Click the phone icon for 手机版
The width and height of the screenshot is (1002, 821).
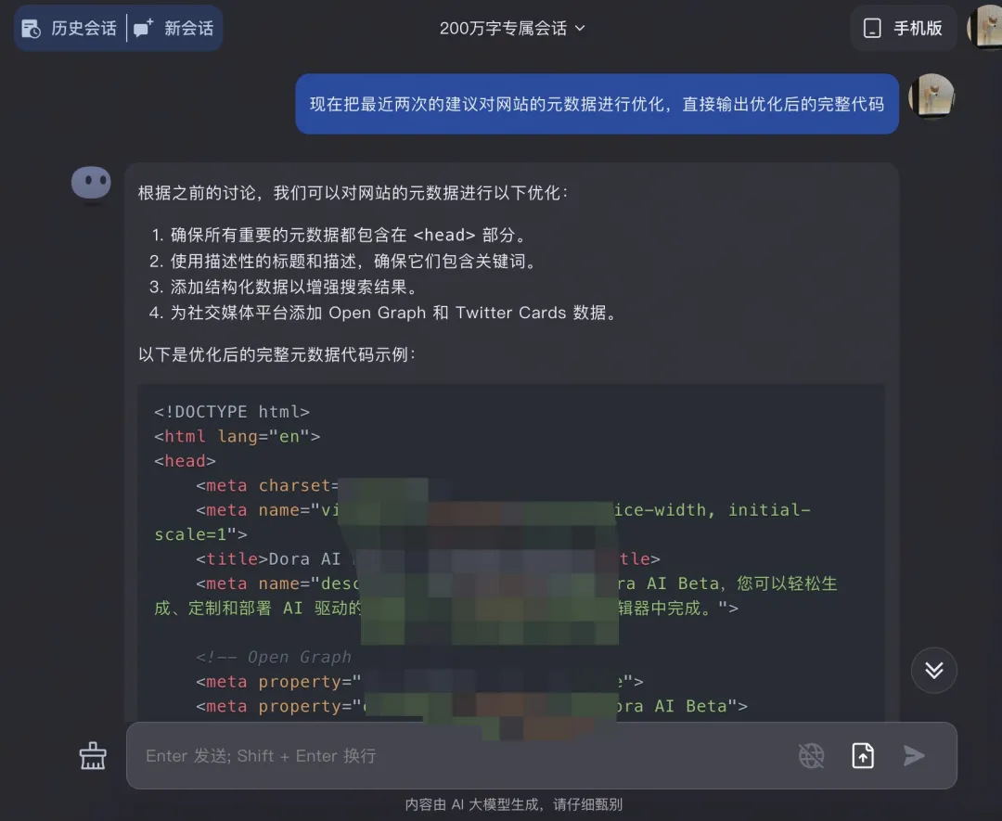tap(872, 29)
